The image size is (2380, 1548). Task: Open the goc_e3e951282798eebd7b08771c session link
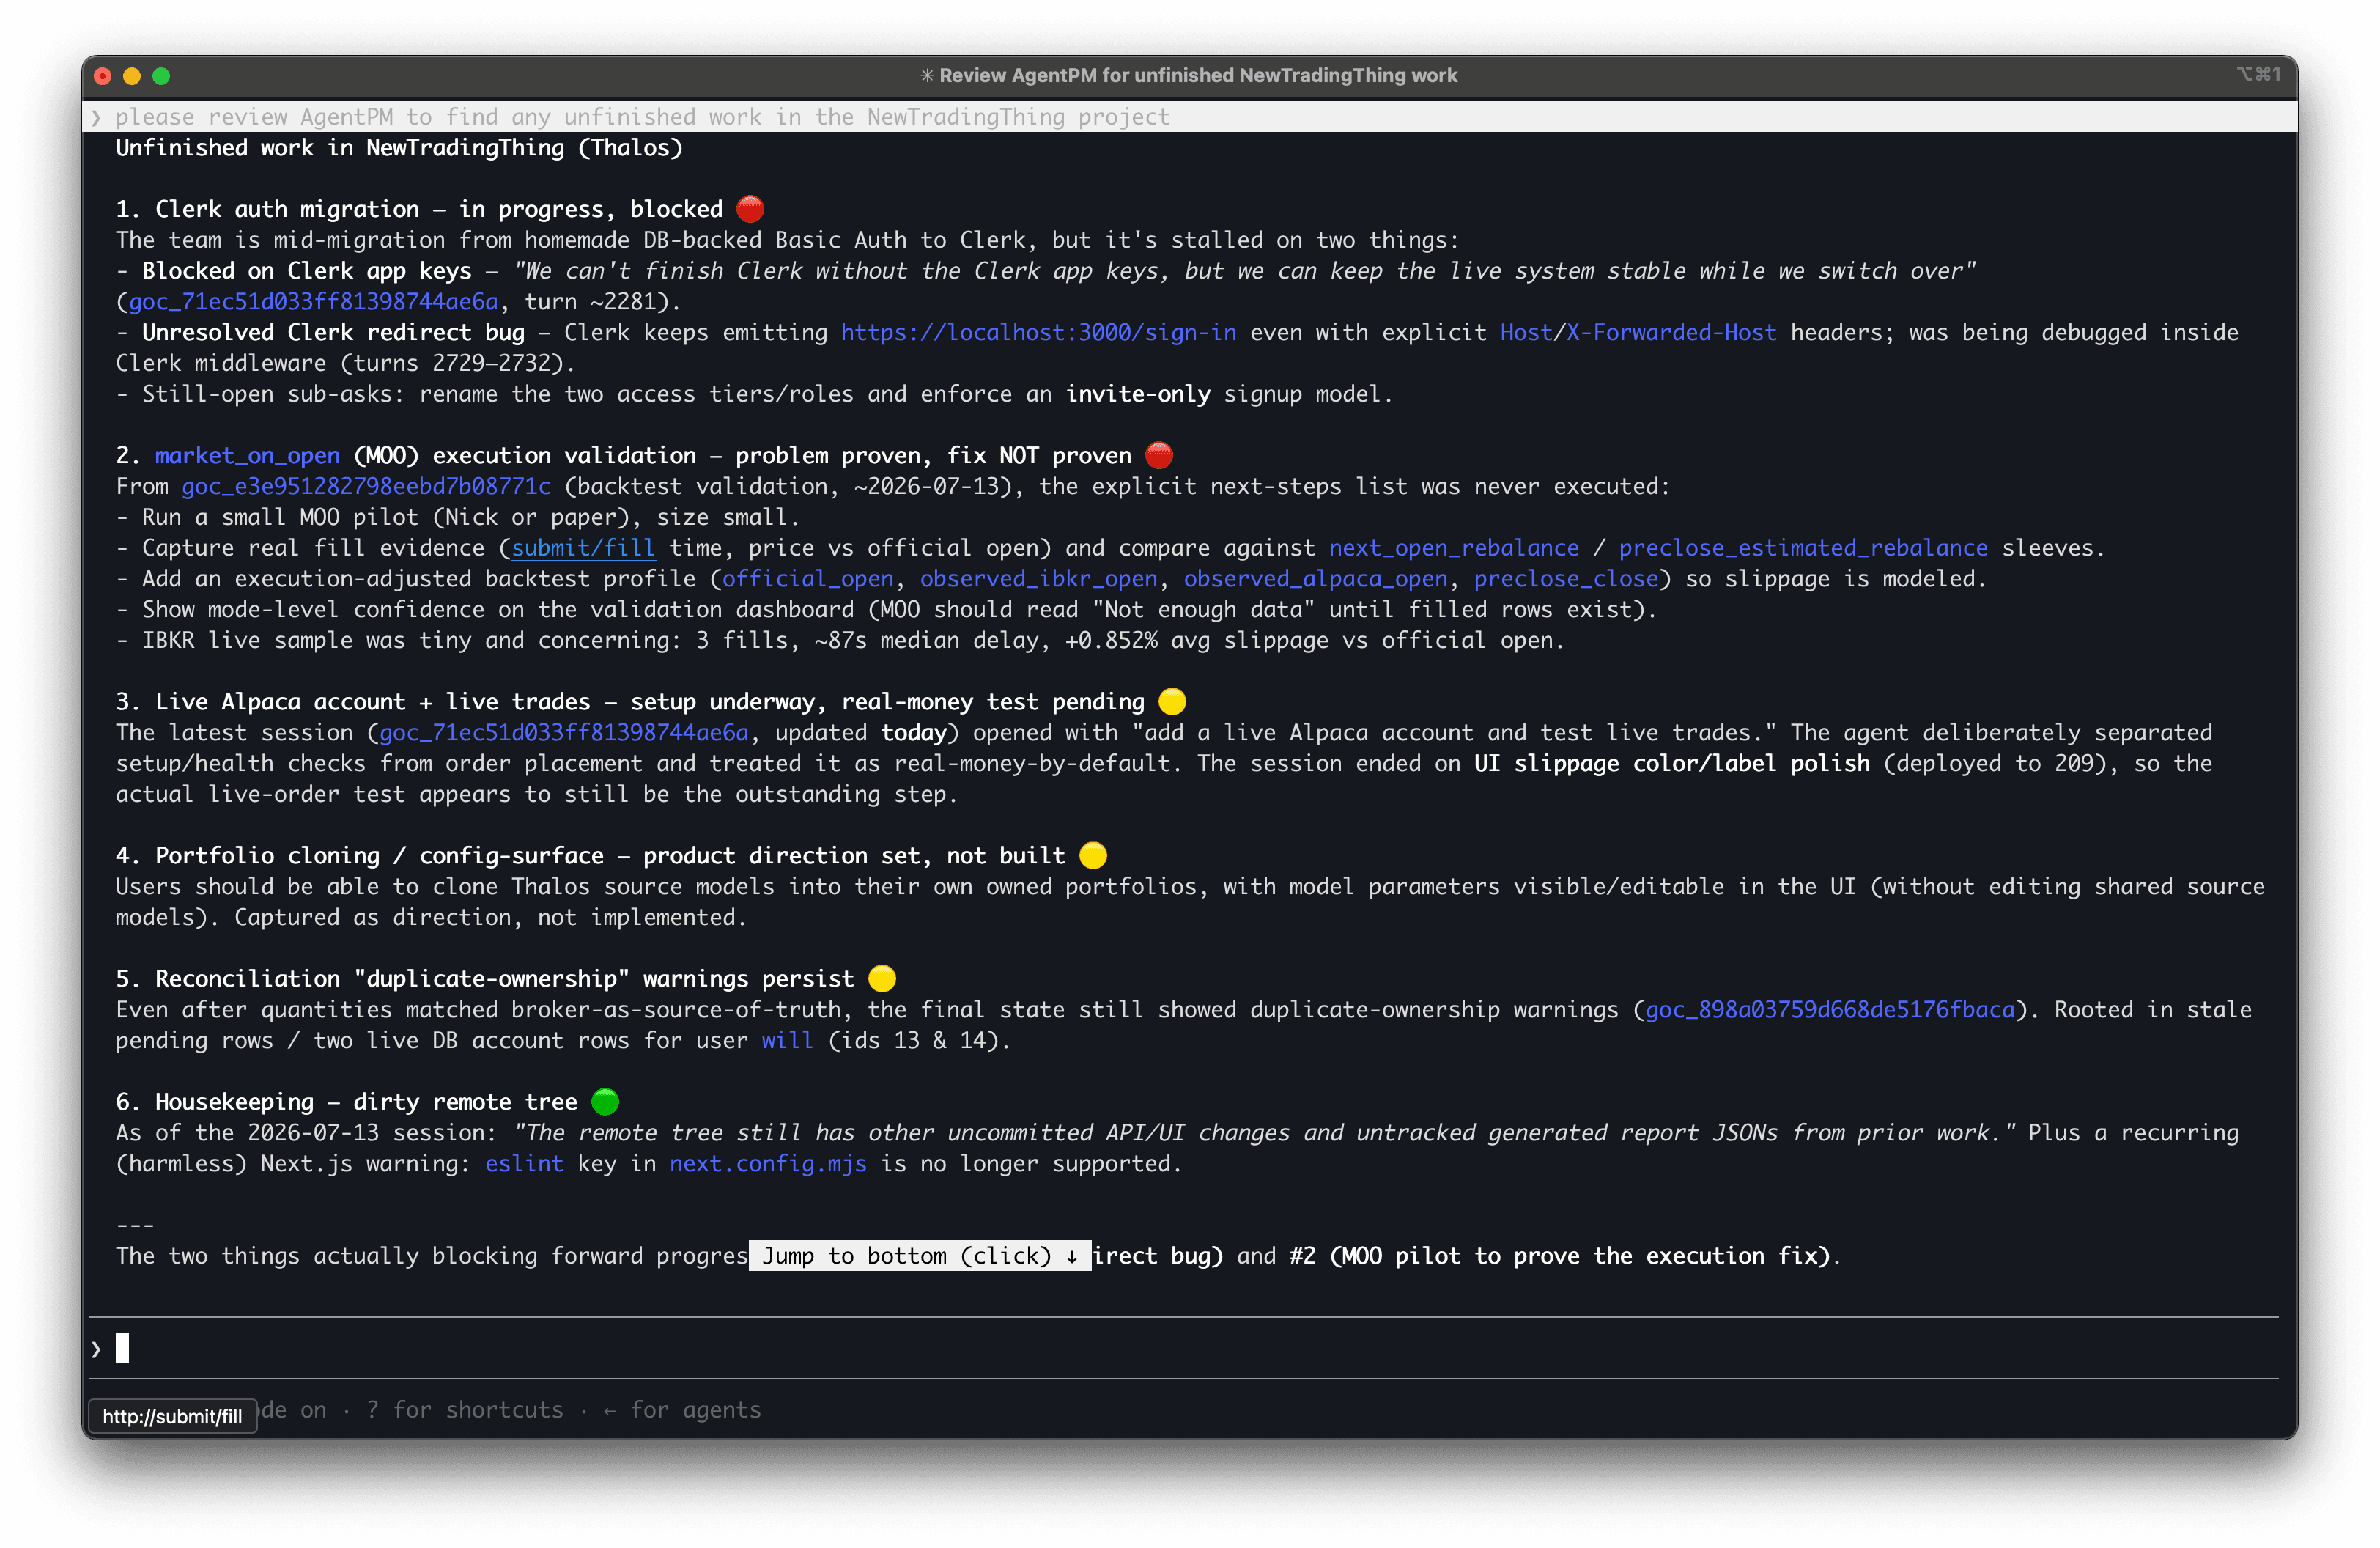tap(366, 487)
